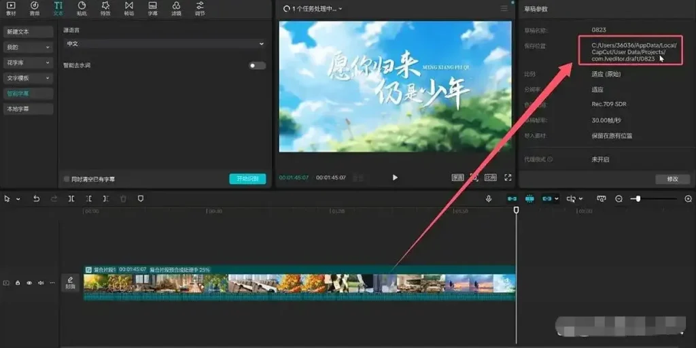
Task: Click the 原画 original quality icon
Action: coord(457,177)
